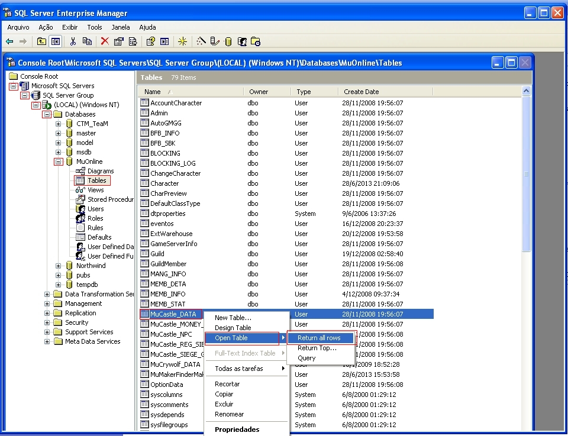568x436 pixels.
Task: Toggle the Show/Hide Console Tree icon
Action: (55, 41)
